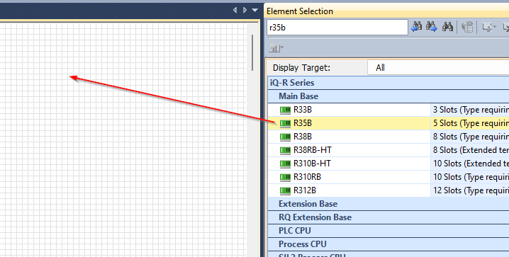The image size is (509, 257).
Task: Click the canvas vertical scrollbar thumb
Action: coord(252,53)
